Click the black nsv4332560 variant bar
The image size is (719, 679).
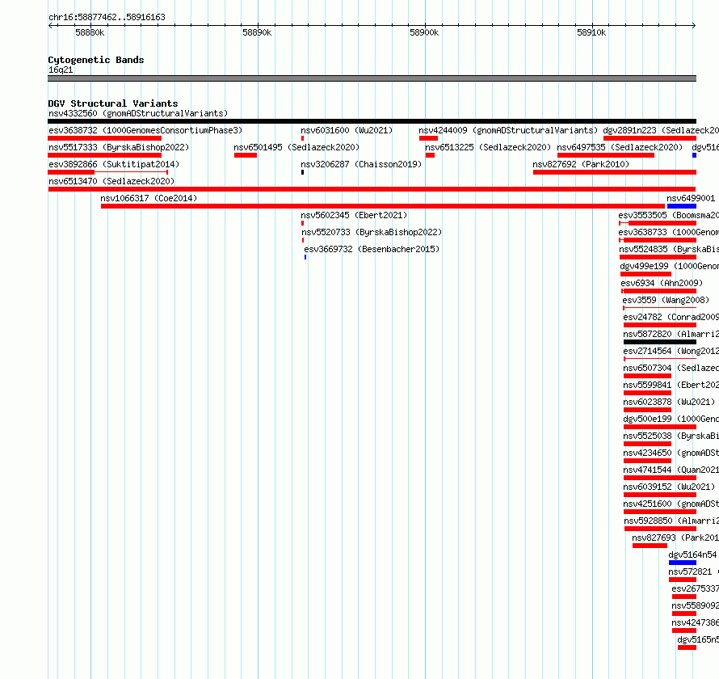coord(372,121)
